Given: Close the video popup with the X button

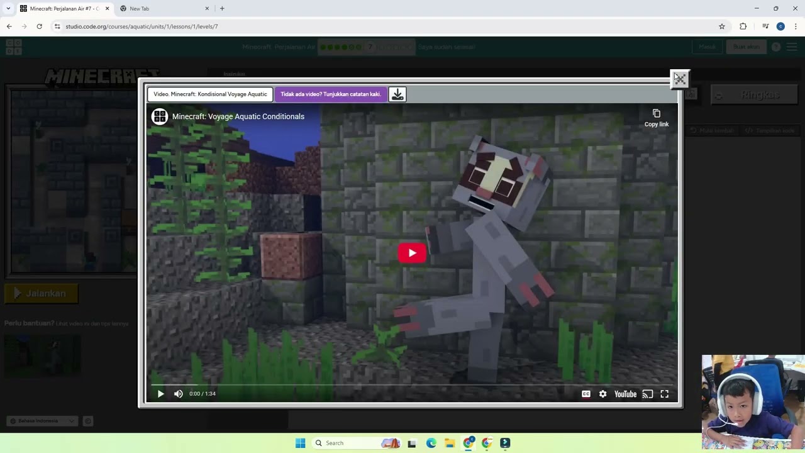Looking at the screenshot, I should 680,79.
